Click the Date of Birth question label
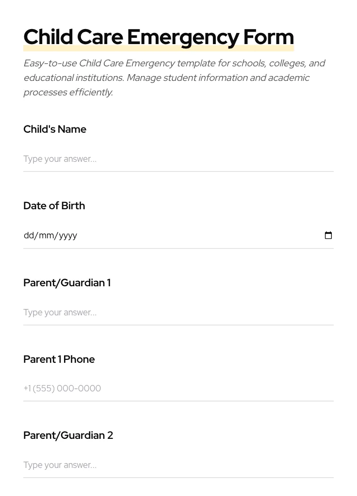Viewport: 357px width, 496px height. pos(54,205)
